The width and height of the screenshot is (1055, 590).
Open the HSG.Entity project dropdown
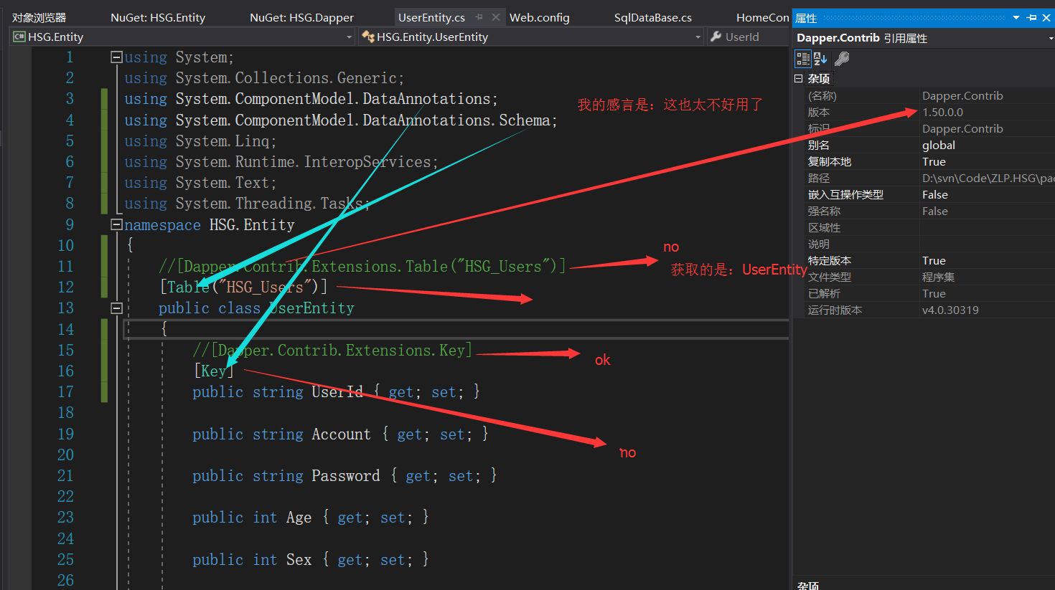349,37
